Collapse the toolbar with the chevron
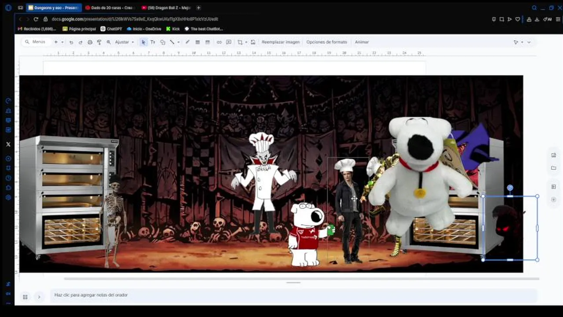 tap(529, 42)
